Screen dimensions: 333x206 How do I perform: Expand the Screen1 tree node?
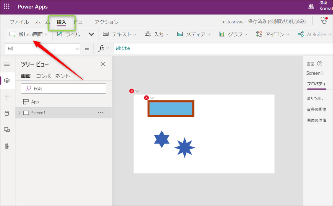pyautogui.click(x=19, y=113)
